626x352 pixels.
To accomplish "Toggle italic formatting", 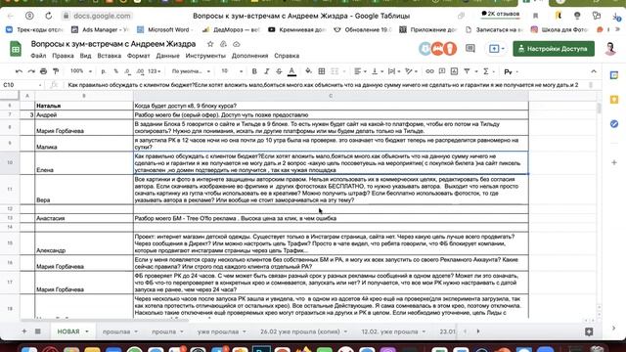I will coord(267,71).
